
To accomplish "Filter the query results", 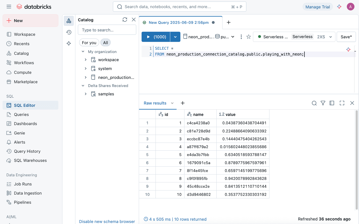I will (x=323, y=103).
